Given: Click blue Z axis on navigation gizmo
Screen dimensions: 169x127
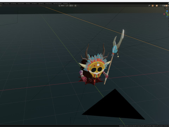Looking at the screenshot, I should tap(167, 11).
